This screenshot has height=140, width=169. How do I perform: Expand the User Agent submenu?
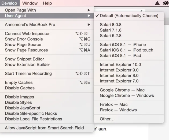pyautogui.click(x=47, y=16)
